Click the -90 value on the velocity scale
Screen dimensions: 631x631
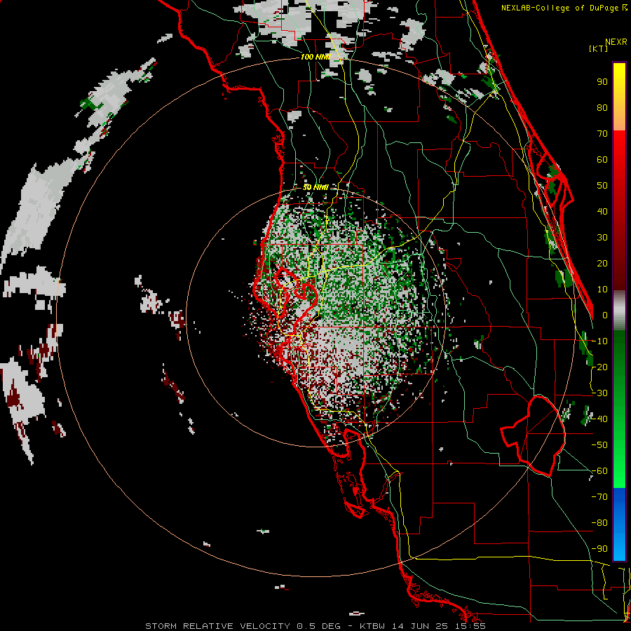(x=599, y=549)
